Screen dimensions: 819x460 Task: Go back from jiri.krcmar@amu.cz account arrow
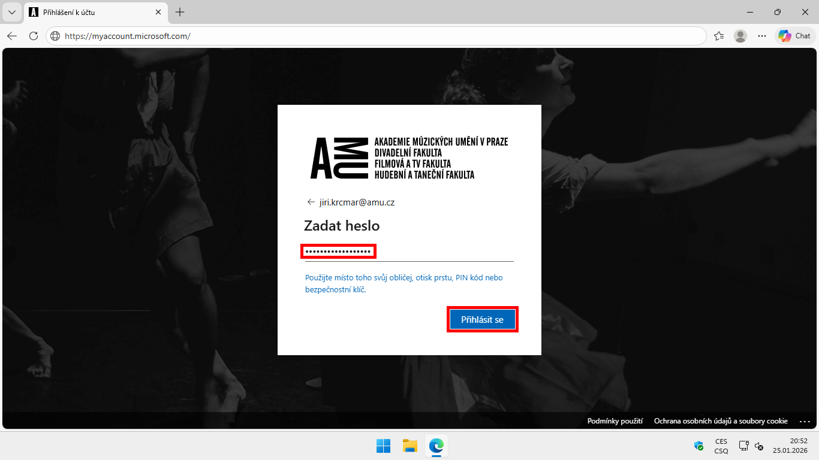point(311,202)
